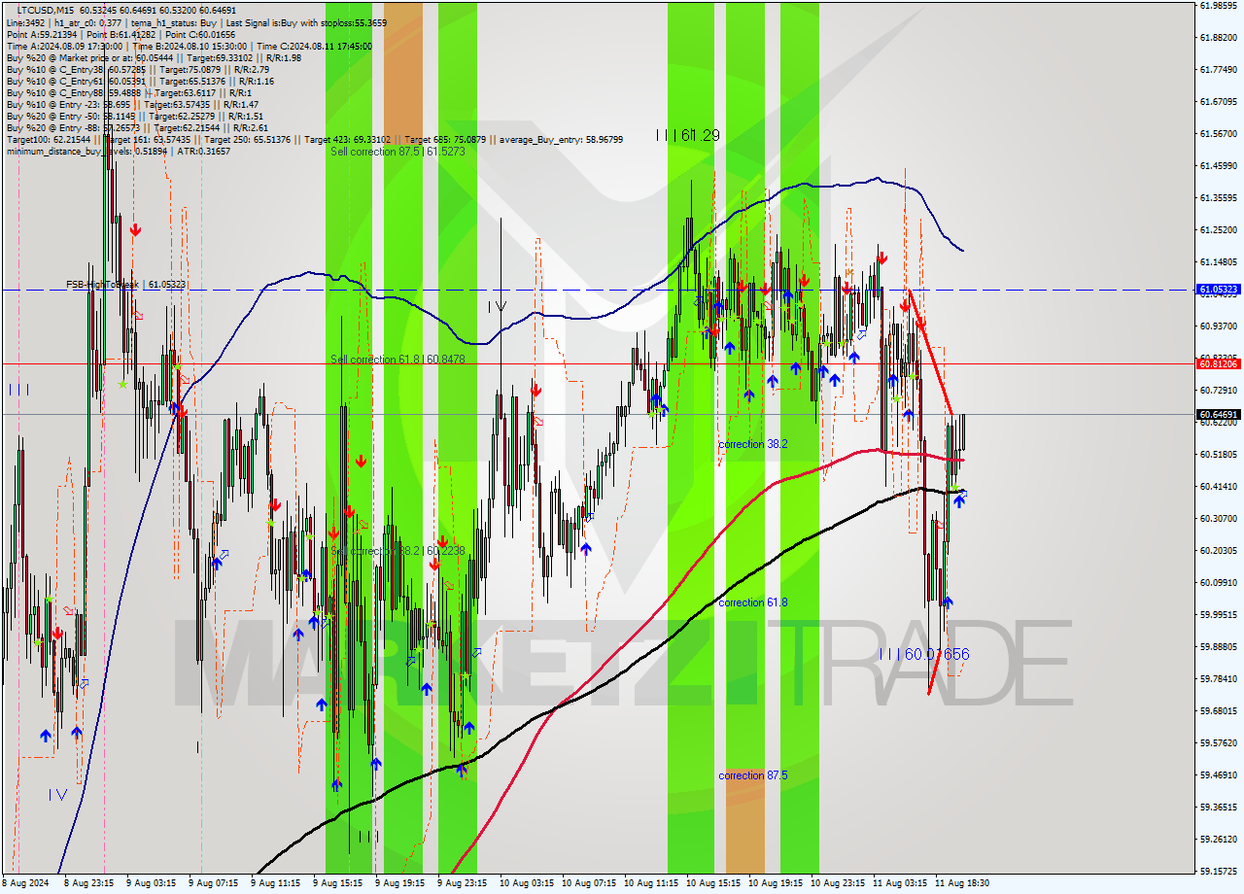This screenshot has height=894, width=1244.
Task: Click price axis value 60.30700
Action: [x=1219, y=518]
